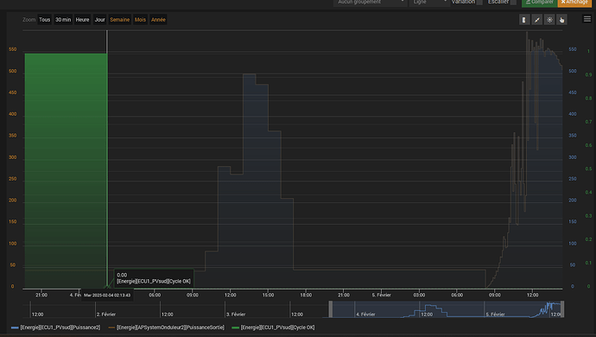Set zoom range to Année
The height and width of the screenshot is (337, 596).
pos(158,20)
